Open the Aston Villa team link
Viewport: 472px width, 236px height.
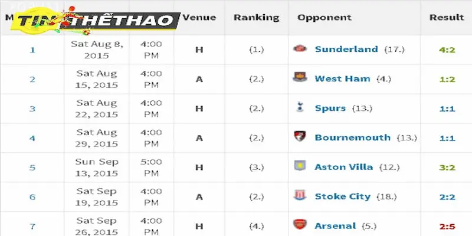tap(344, 167)
